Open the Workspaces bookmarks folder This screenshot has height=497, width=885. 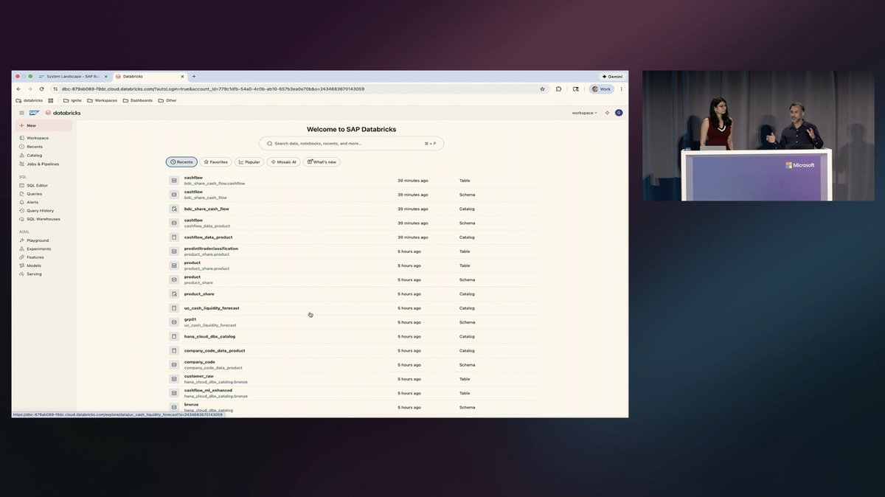(102, 100)
